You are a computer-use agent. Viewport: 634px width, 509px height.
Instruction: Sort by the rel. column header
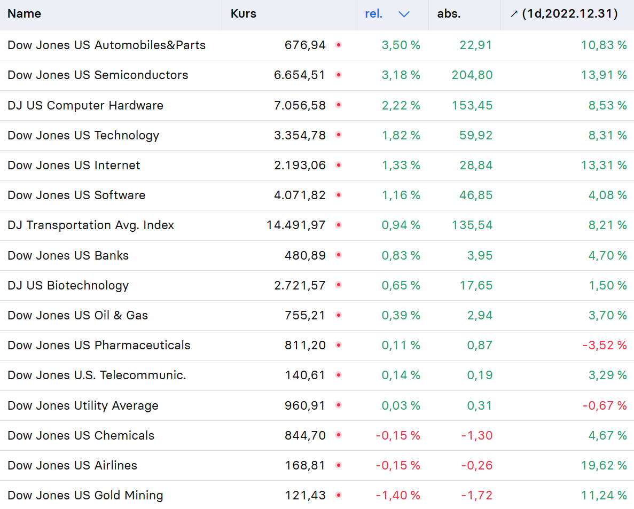(x=373, y=14)
